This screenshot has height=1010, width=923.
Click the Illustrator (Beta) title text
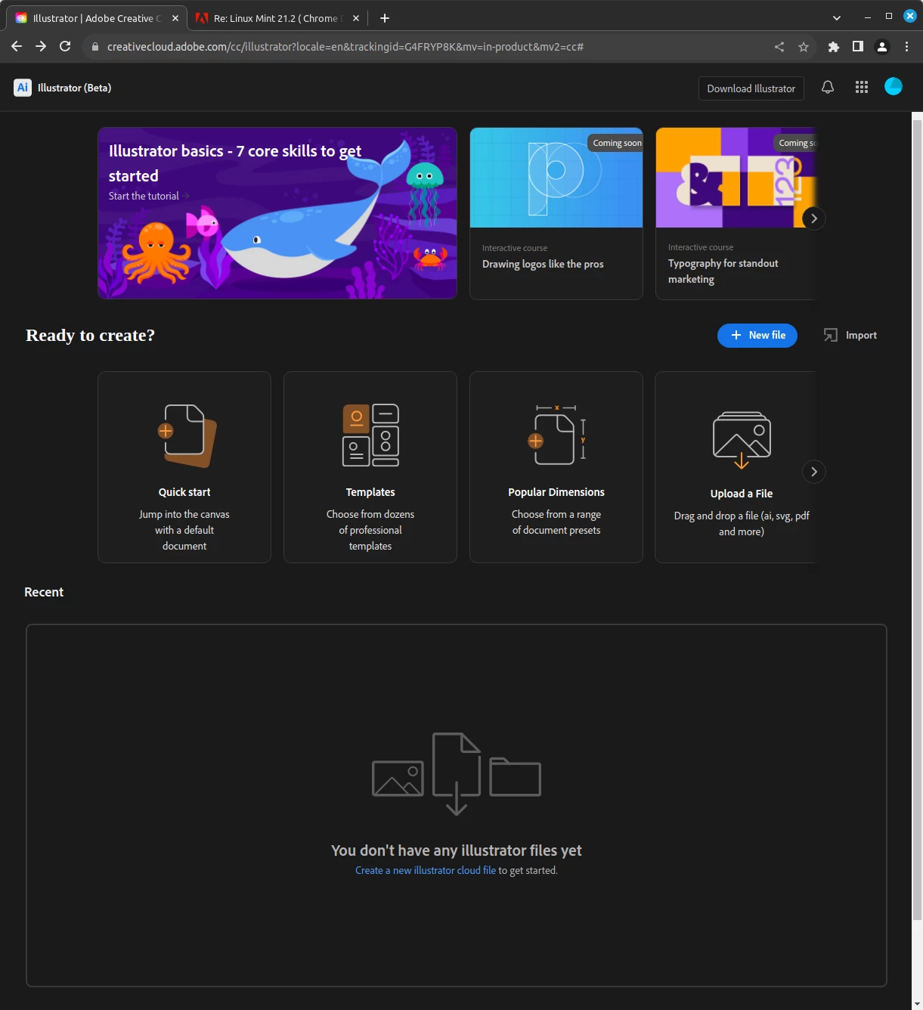(x=74, y=88)
